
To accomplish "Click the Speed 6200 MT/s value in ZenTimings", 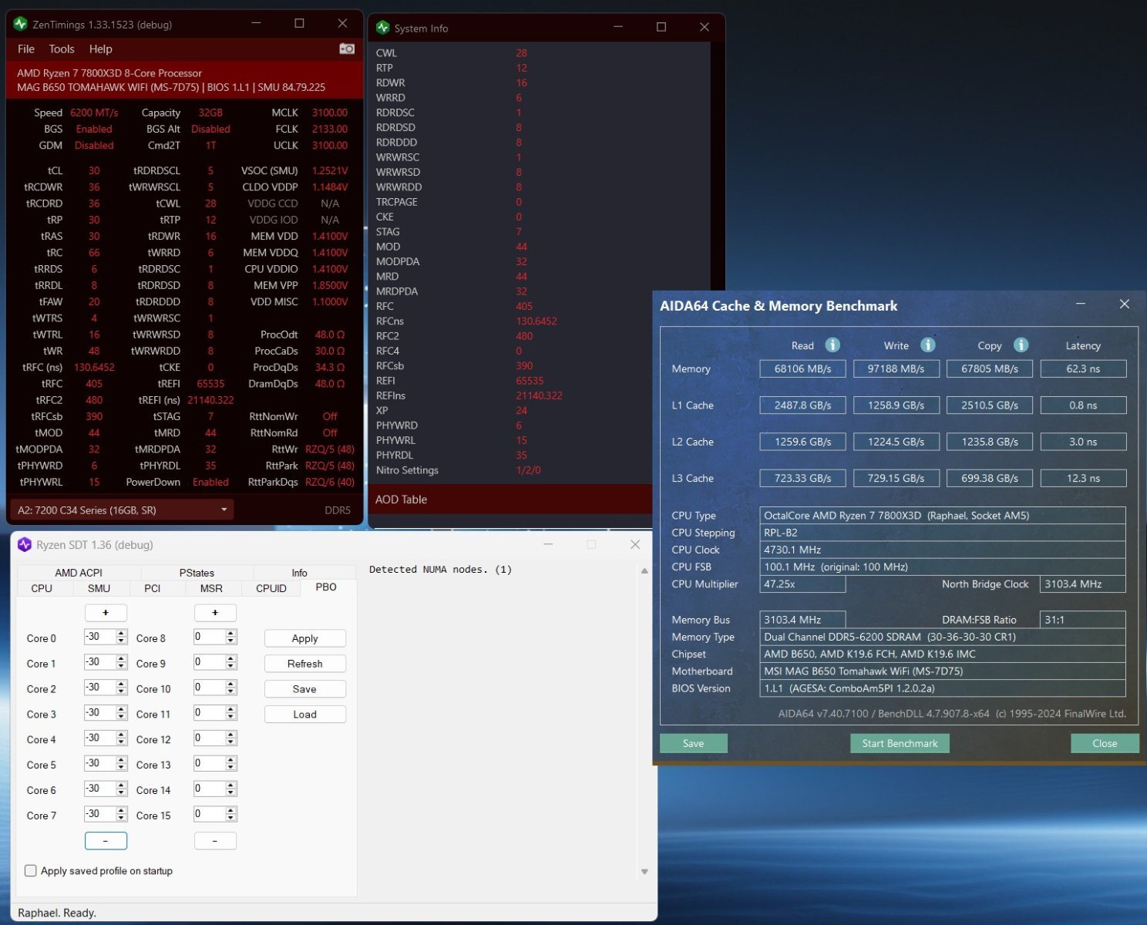I will coord(94,113).
